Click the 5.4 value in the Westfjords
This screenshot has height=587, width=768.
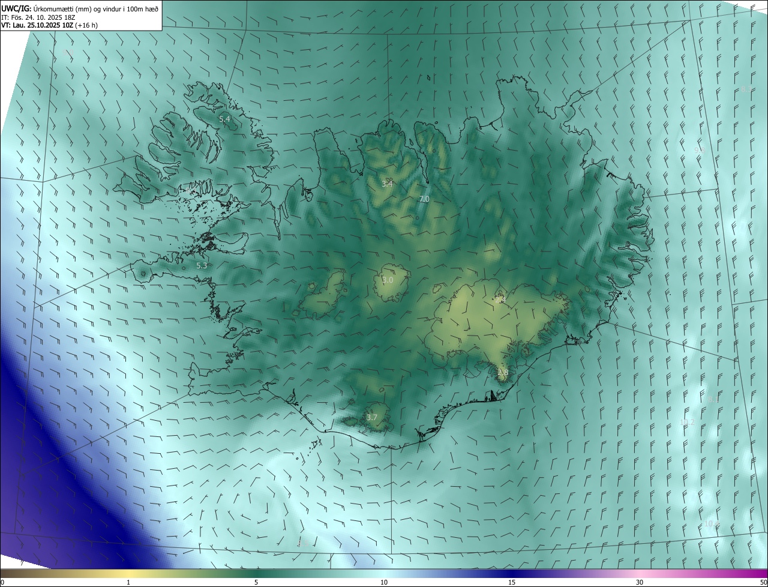pos(224,119)
